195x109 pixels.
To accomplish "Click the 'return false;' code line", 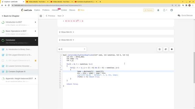I will [72, 84].
